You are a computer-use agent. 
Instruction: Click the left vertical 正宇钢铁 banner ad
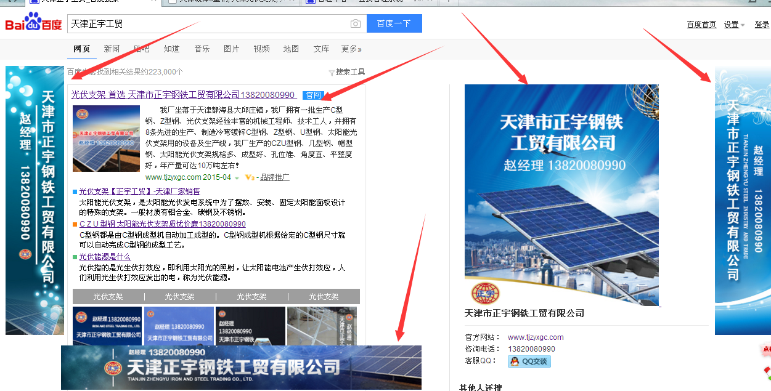click(x=35, y=200)
